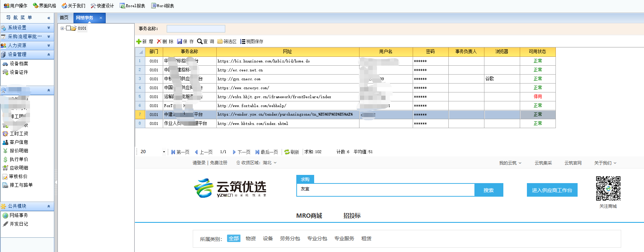Sort by 事务名称 column header
Viewport: 644px width, 252px height.
tap(190, 52)
